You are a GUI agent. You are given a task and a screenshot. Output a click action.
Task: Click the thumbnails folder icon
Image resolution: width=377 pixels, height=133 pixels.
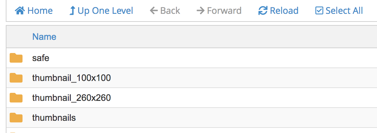tap(16, 118)
